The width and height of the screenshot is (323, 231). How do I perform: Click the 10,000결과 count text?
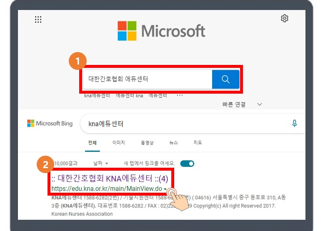click(66, 164)
